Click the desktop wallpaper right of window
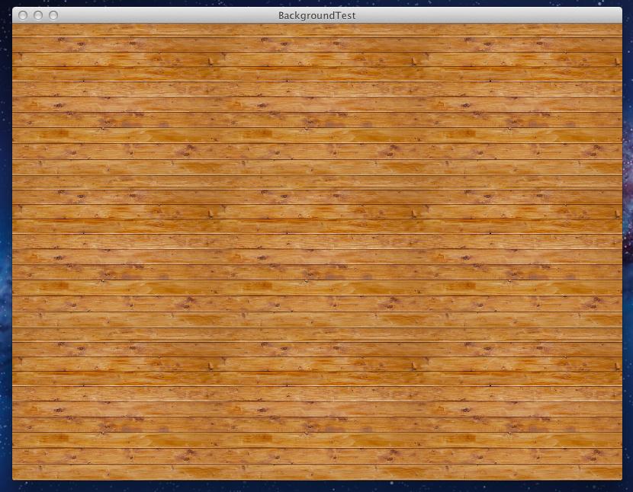 628,251
